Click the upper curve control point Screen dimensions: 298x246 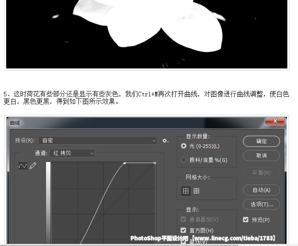pos(125,163)
